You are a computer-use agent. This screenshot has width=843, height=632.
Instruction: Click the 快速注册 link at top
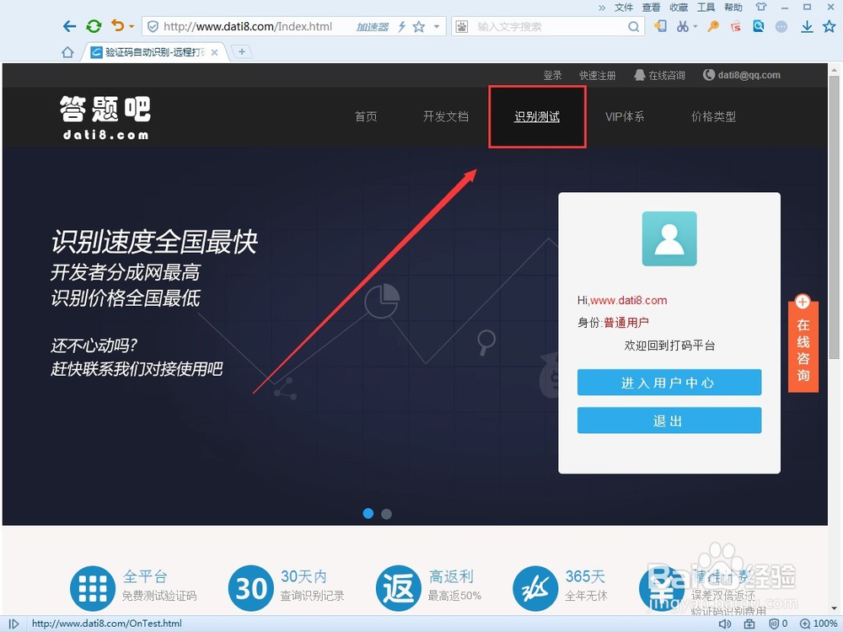click(598, 75)
